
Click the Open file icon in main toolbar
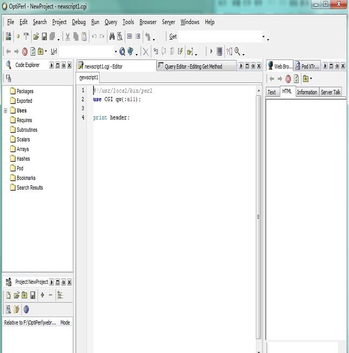pyautogui.click(x=36, y=36)
